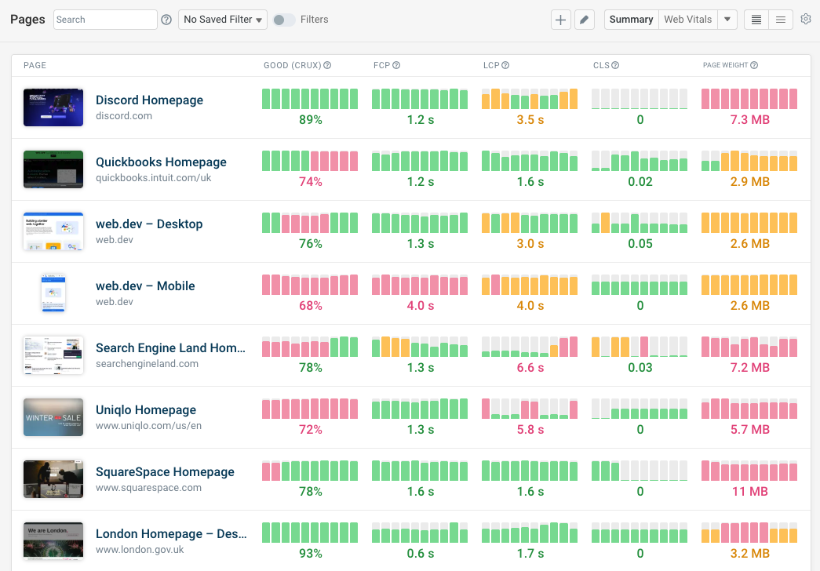Image resolution: width=820 pixels, height=571 pixels.
Task: Click the add new page plus icon
Action: point(560,19)
